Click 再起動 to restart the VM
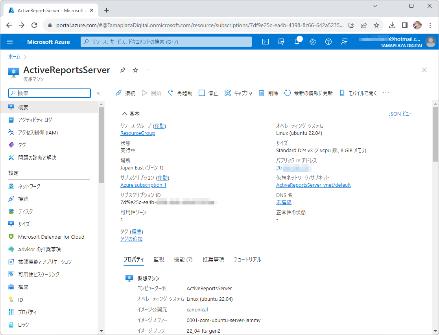The image size is (439, 335). coord(180,93)
